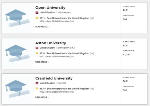Image resolution: width=150 pixels, height=106 pixels.
Task: Open the Open University title link
Action: pyautogui.click(x=50, y=7)
